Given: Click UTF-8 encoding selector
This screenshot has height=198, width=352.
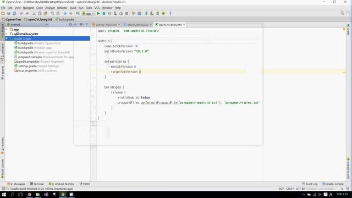Looking at the screenshot, I should point(300,189).
